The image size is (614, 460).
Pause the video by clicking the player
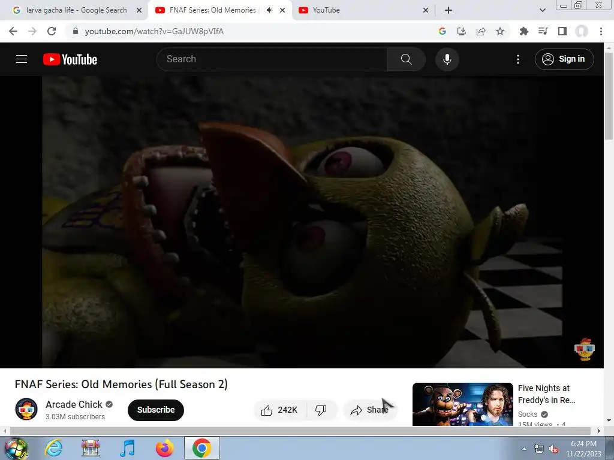302,222
